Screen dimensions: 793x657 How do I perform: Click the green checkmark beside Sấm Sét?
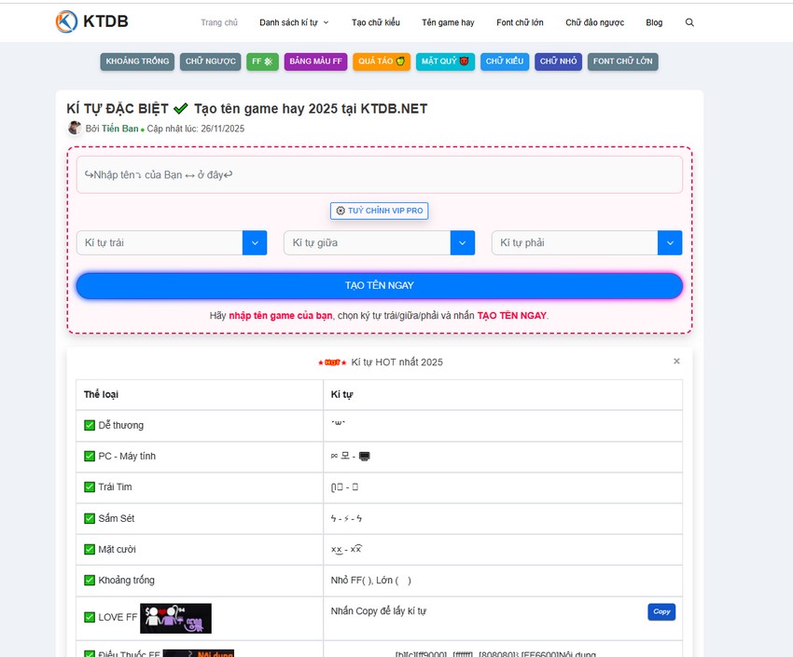coord(90,518)
